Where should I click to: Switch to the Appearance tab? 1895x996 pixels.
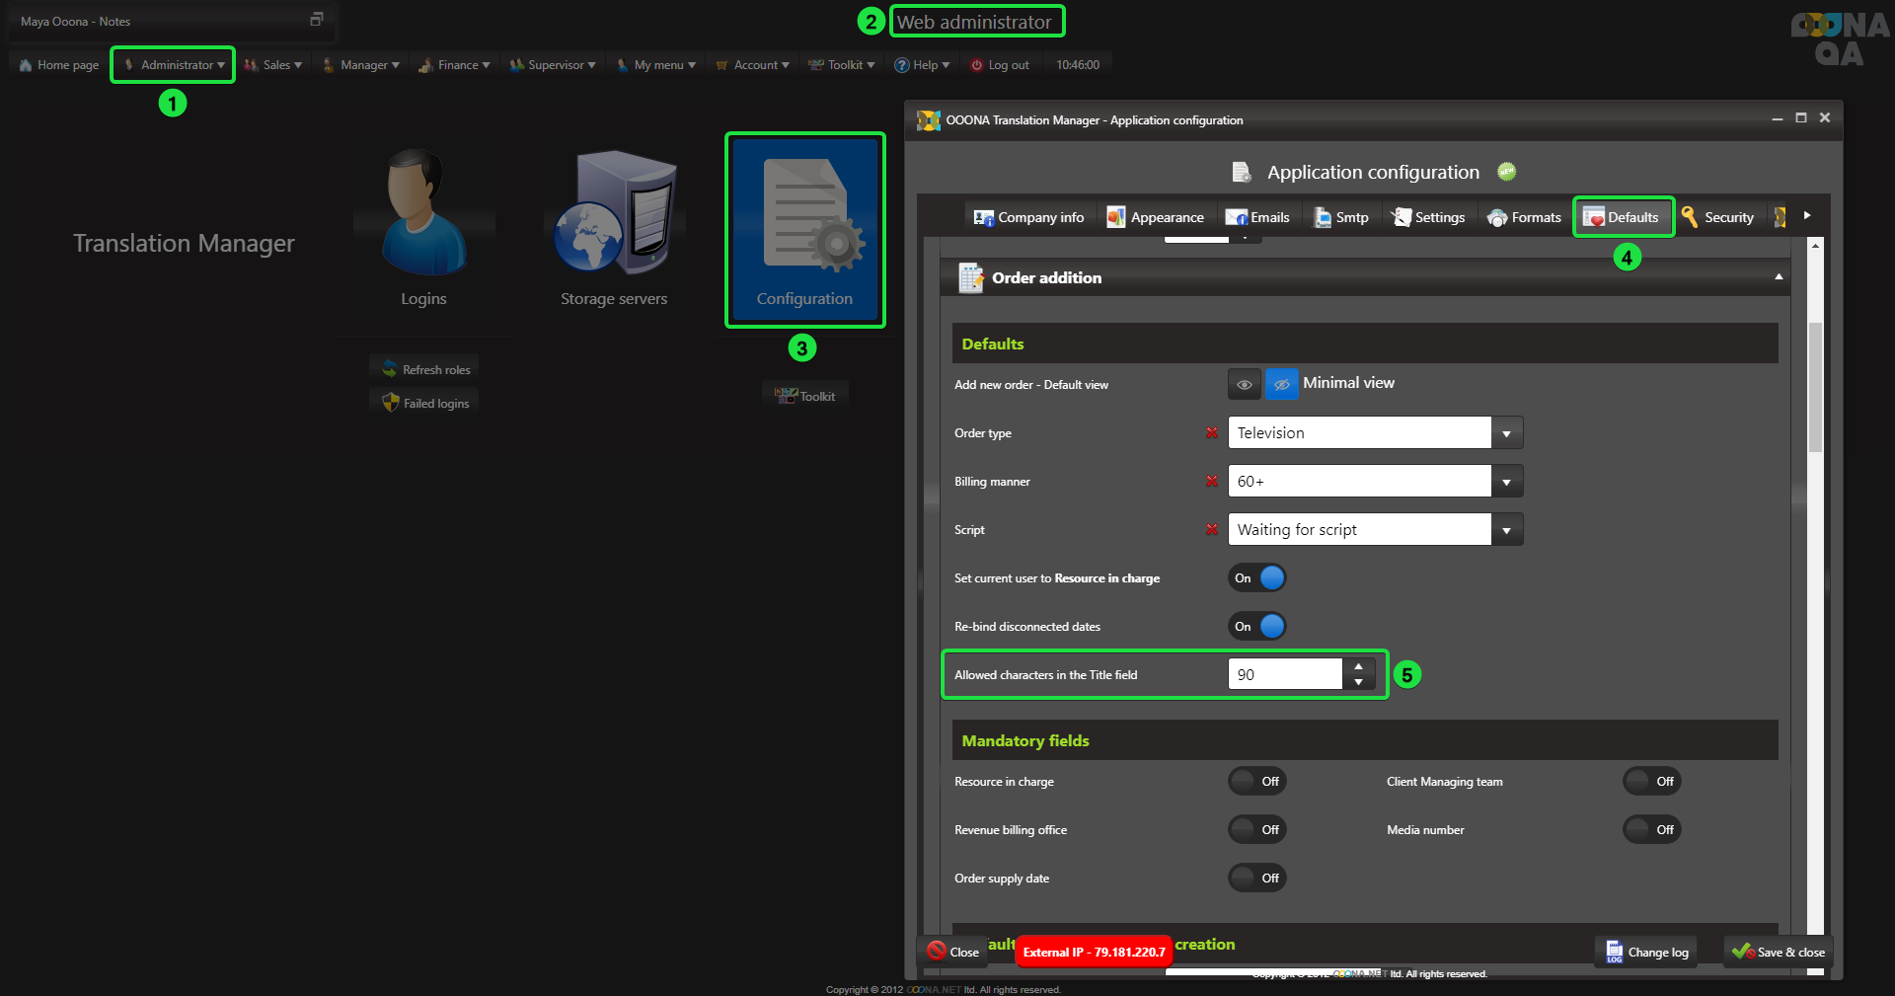click(x=1156, y=217)
